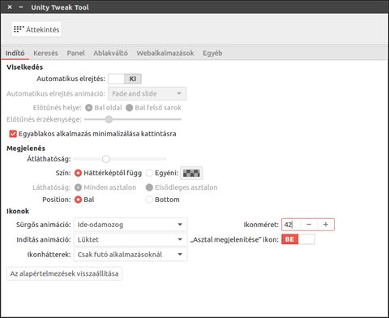Open the Indítás animáció dropdown
The image size is (389, 318).
130,239
